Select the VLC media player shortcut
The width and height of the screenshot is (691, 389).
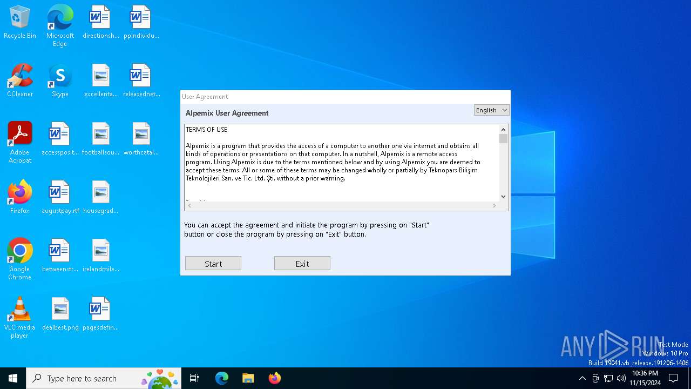tap(20, 318)
